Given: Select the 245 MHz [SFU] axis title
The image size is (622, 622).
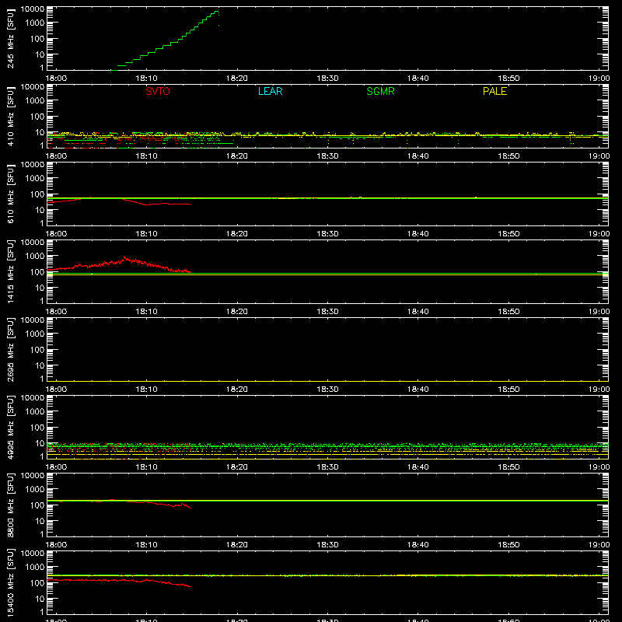Looking at the screenshot, I should (x=11, y=39).
